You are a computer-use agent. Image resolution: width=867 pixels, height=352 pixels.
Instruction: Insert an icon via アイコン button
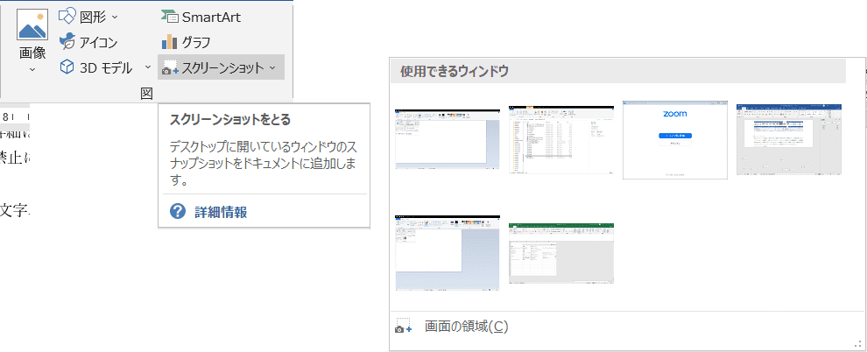pyautogui.click(x=67, y=41)
